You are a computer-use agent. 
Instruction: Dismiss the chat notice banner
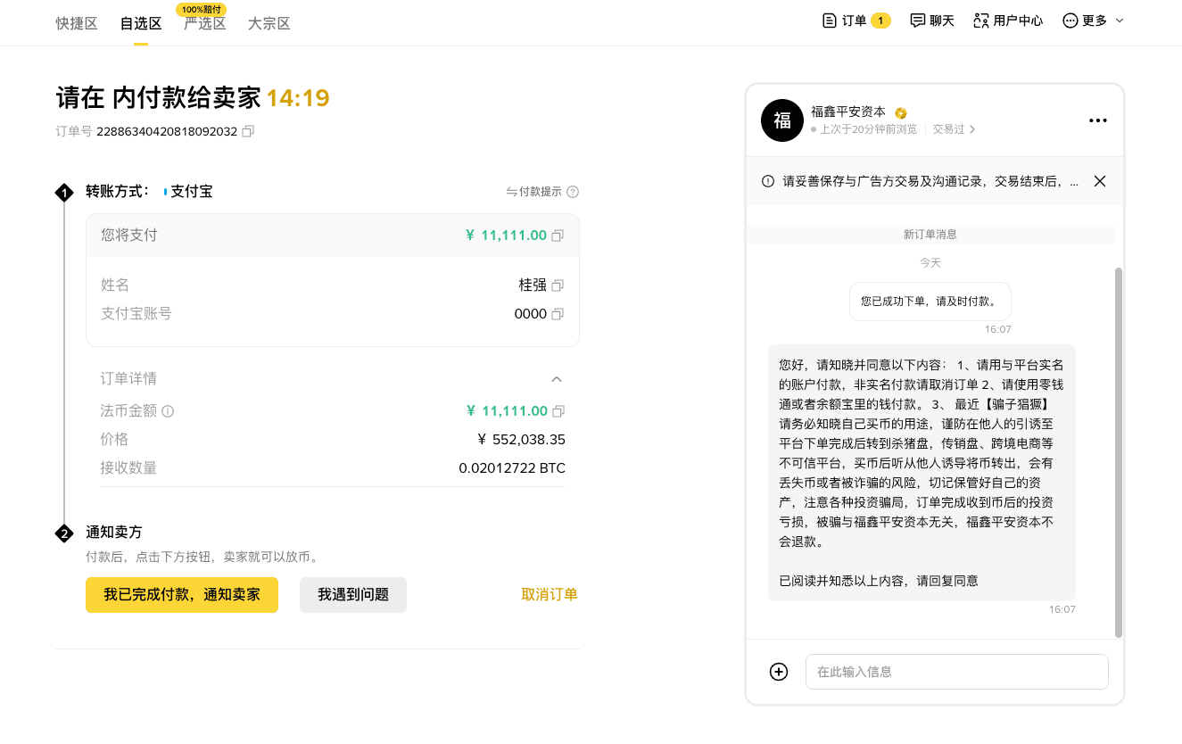(1100, 181)
